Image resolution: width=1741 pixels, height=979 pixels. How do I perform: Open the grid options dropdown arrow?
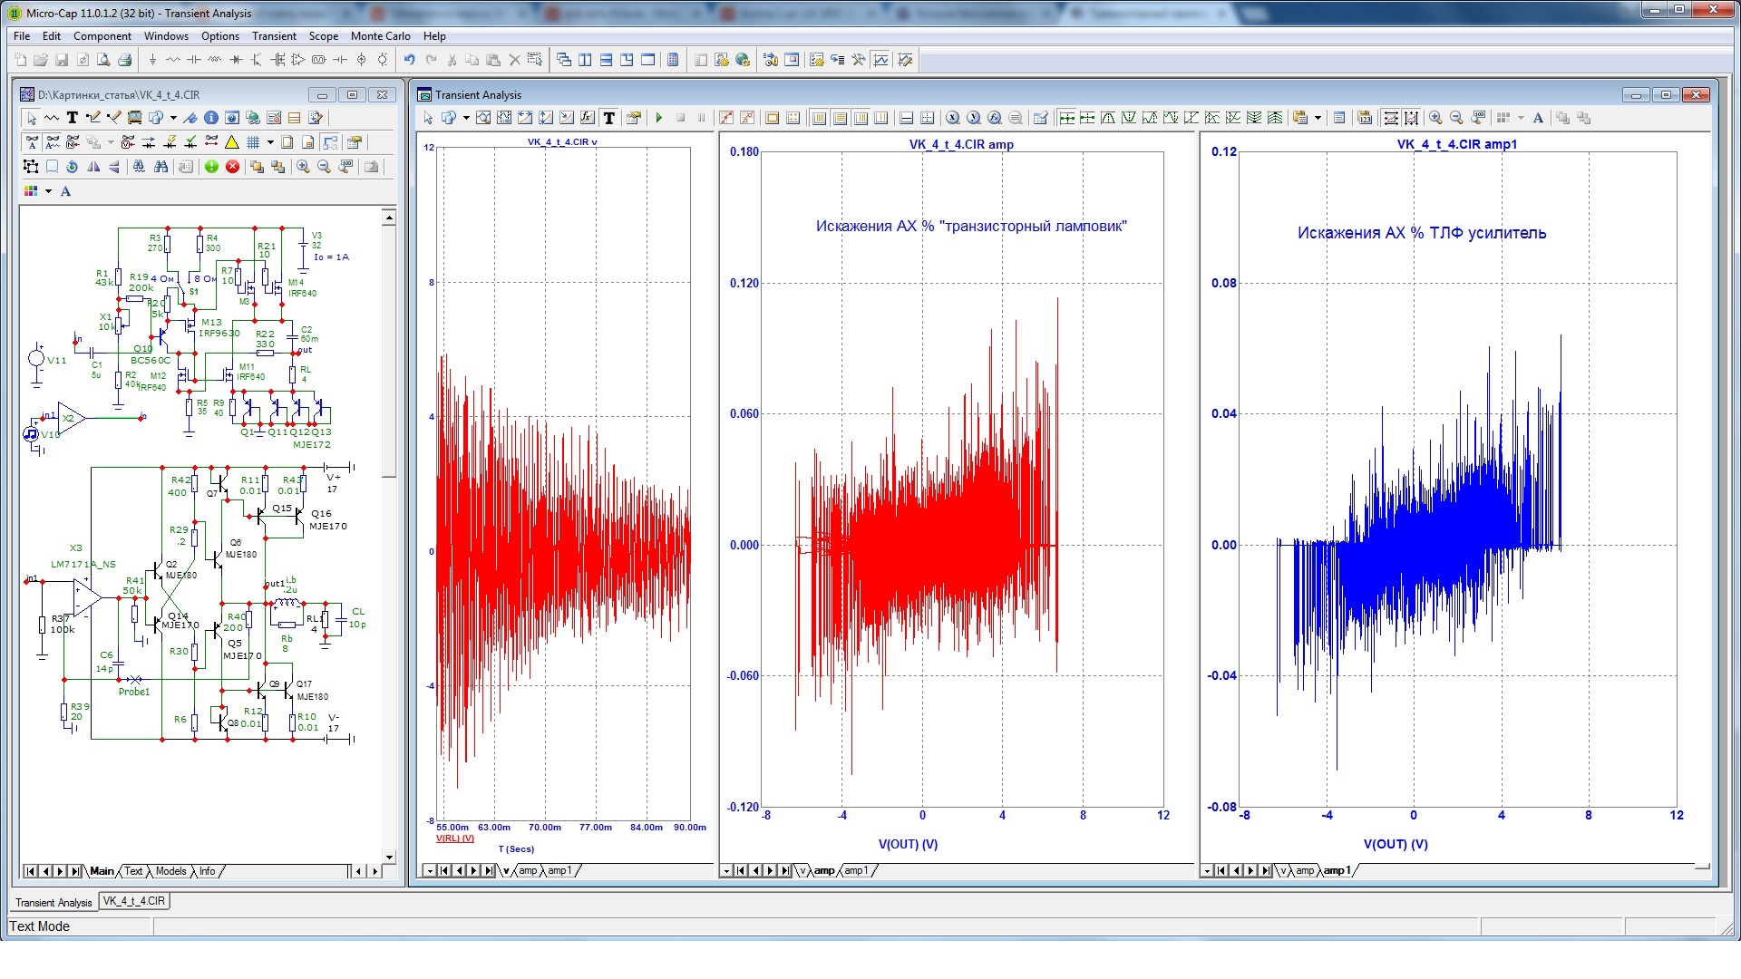(270, 142)
